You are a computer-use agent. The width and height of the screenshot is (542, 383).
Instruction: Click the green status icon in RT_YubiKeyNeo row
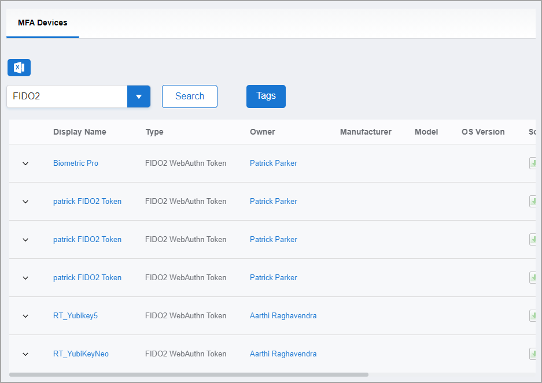[x=532, y=354]
